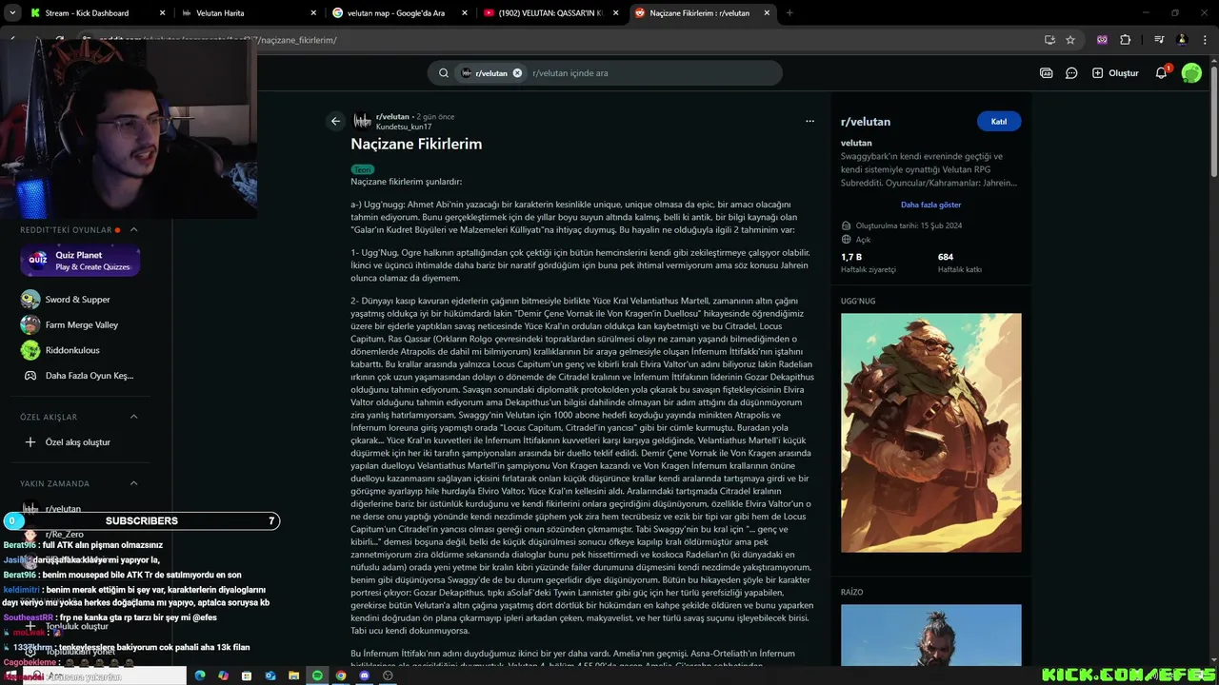Open the r/velutan link above the post

point(392,116)
